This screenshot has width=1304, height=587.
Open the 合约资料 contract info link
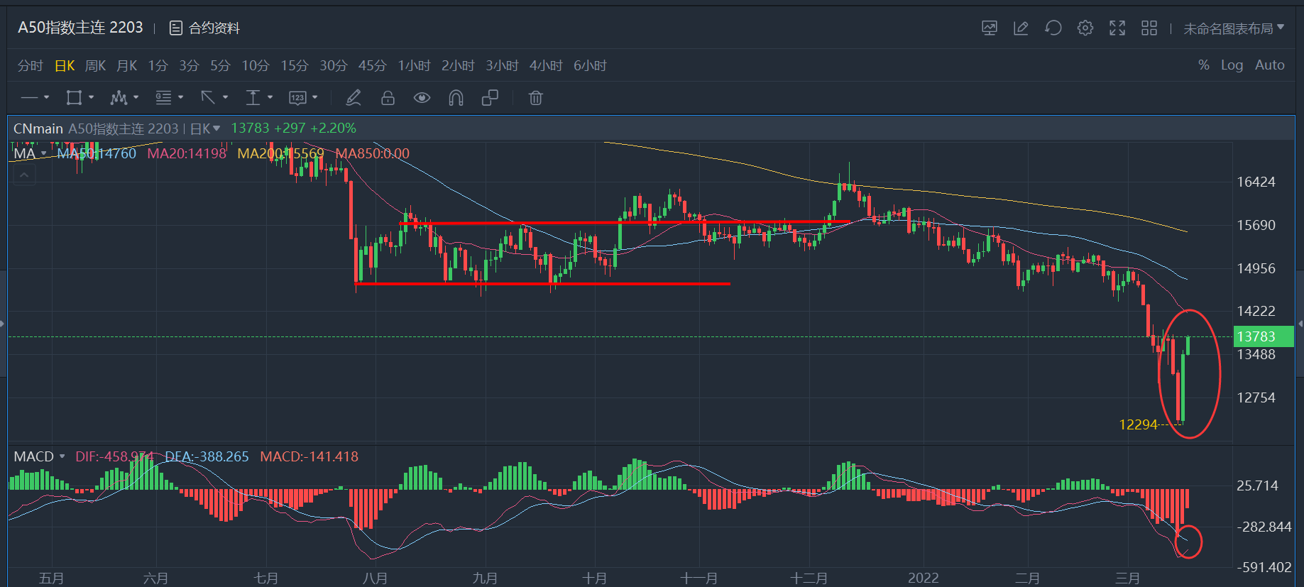pos(205,28)
